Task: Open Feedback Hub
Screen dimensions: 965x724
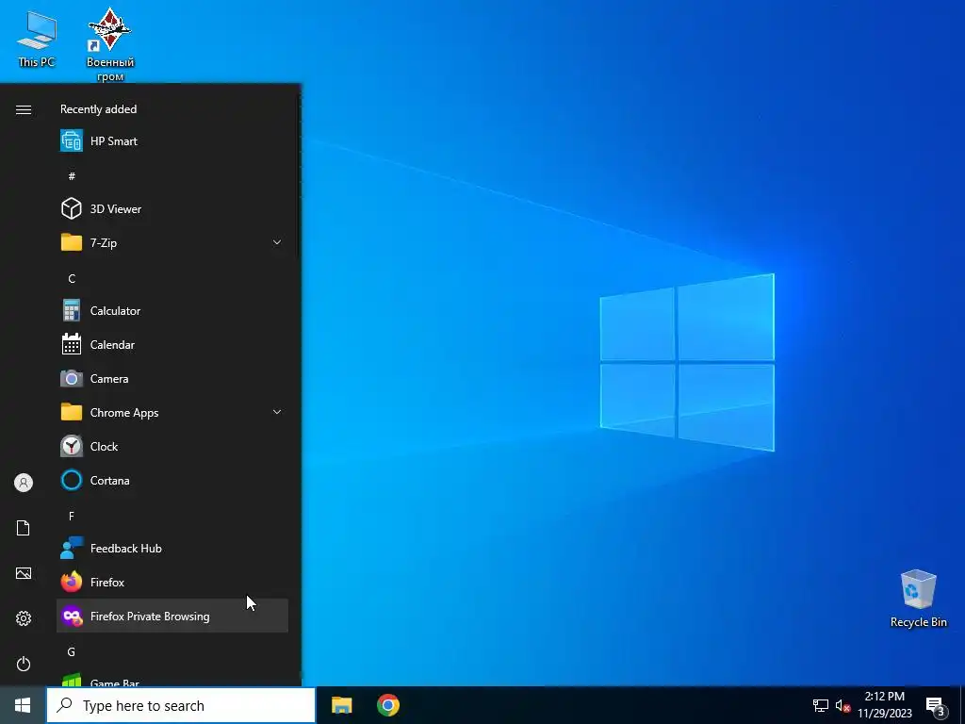Action: pyautogui.click(x=172, y=548)
